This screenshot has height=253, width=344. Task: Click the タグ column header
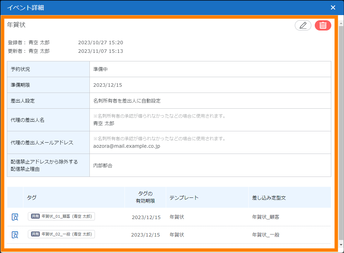click(x=32, y=198)
